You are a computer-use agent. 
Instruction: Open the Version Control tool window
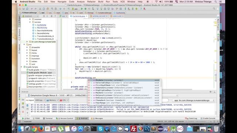click(x=64, y=118)
